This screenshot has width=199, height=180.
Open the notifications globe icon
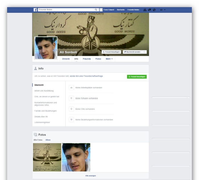pyautogui.click(x=154, y=10)
